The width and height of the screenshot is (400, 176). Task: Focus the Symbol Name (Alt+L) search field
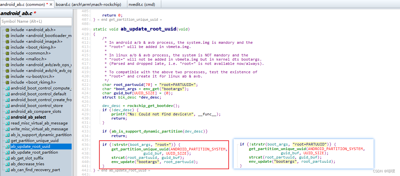[36, 21]
